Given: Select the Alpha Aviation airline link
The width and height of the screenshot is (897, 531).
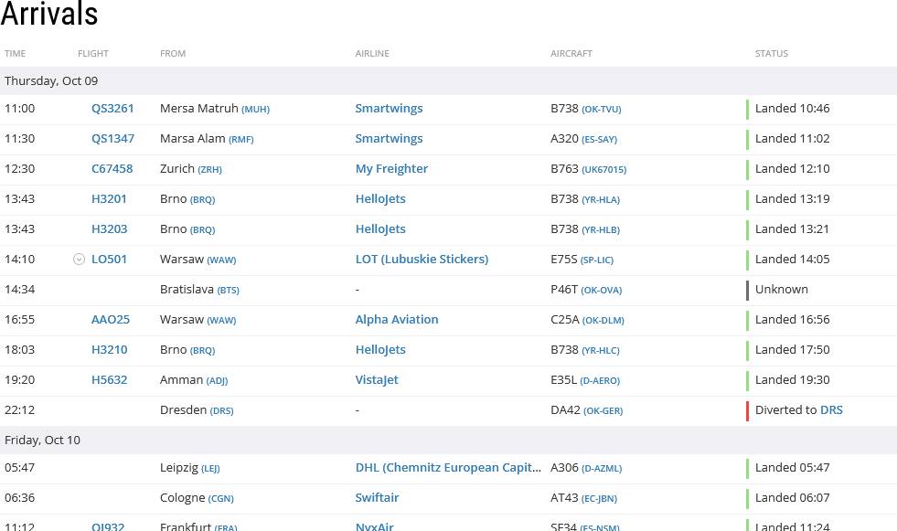Looking at the screenshot, I should coord(397,320).
